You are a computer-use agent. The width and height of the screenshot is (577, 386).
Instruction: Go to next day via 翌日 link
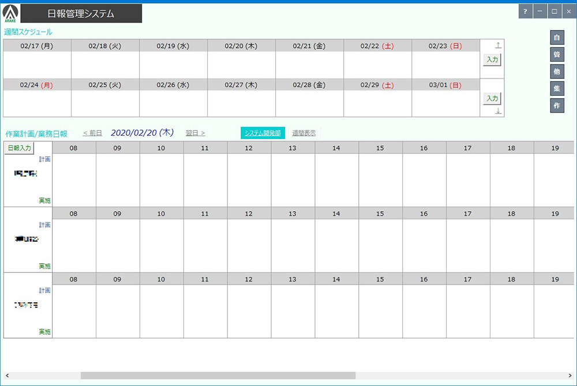[x=196, y=133]
